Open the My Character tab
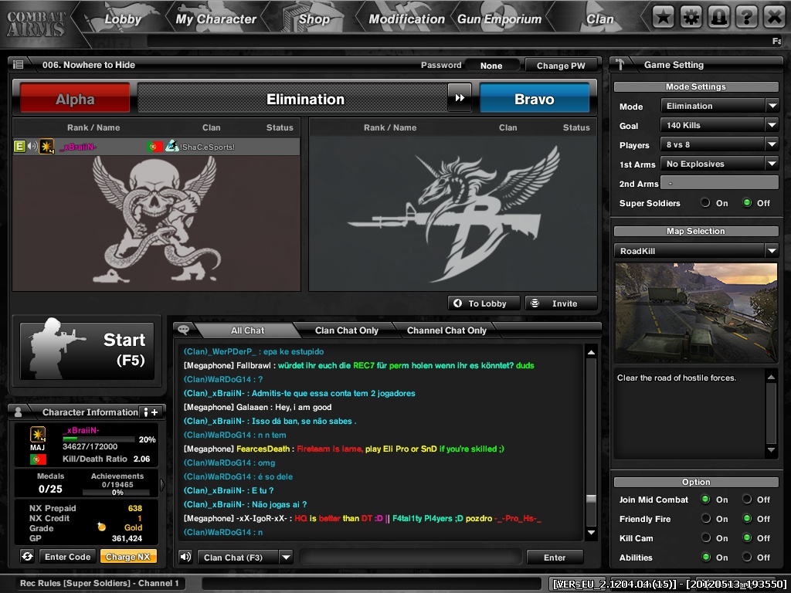Image resolution: width=791 pixels, height=593 pixels. (x=216, y=19)
